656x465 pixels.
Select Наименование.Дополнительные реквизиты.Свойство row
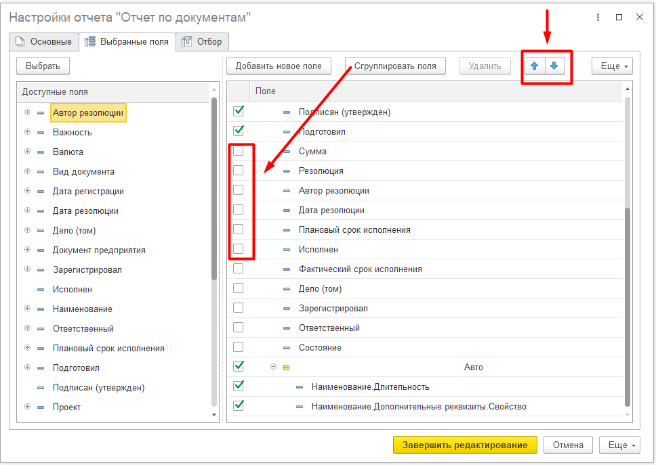point(425,407)
